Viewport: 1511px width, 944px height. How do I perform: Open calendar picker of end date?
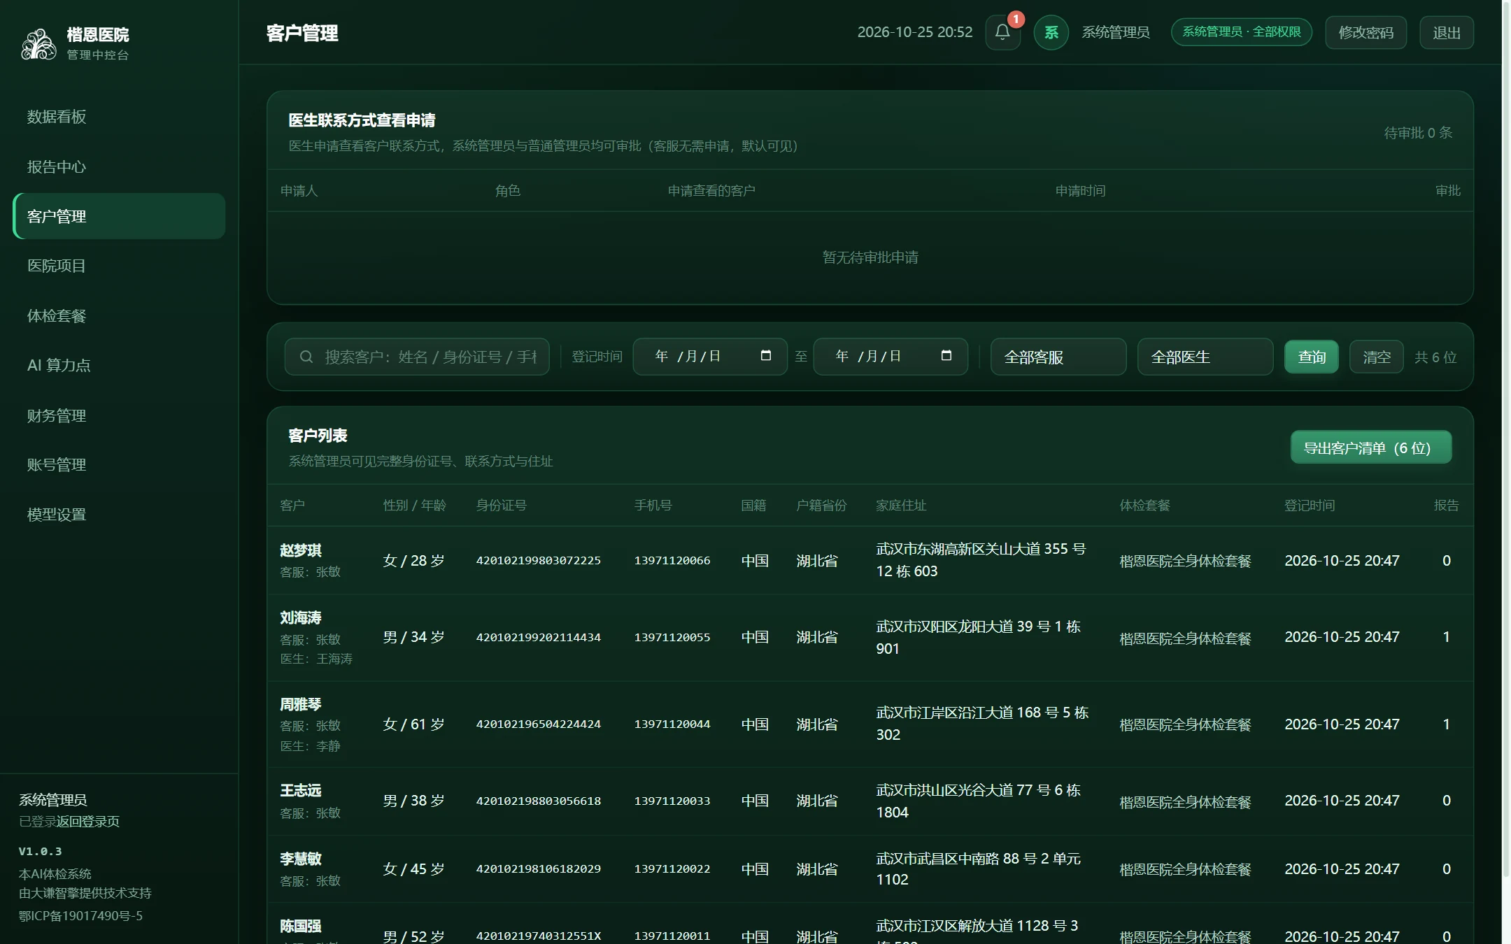coord(946,356)
